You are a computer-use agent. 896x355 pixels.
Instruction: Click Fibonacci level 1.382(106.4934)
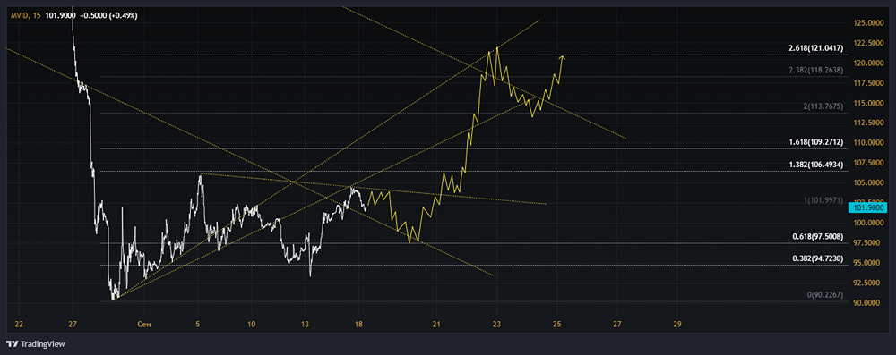tap(815, 165)
